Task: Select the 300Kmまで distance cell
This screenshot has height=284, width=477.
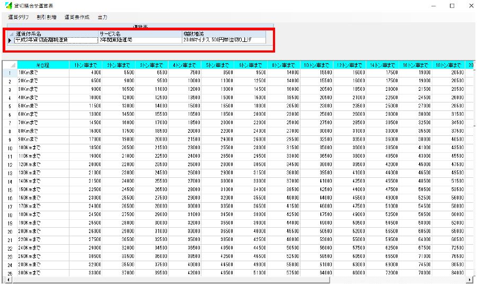Action: [x=43, y=273]
